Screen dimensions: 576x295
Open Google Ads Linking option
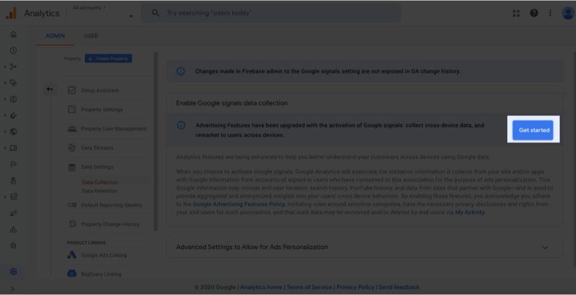click(104, 255)
